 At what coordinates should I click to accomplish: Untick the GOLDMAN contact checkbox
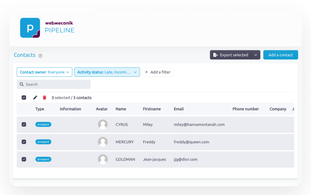click(x=24, y=159)
